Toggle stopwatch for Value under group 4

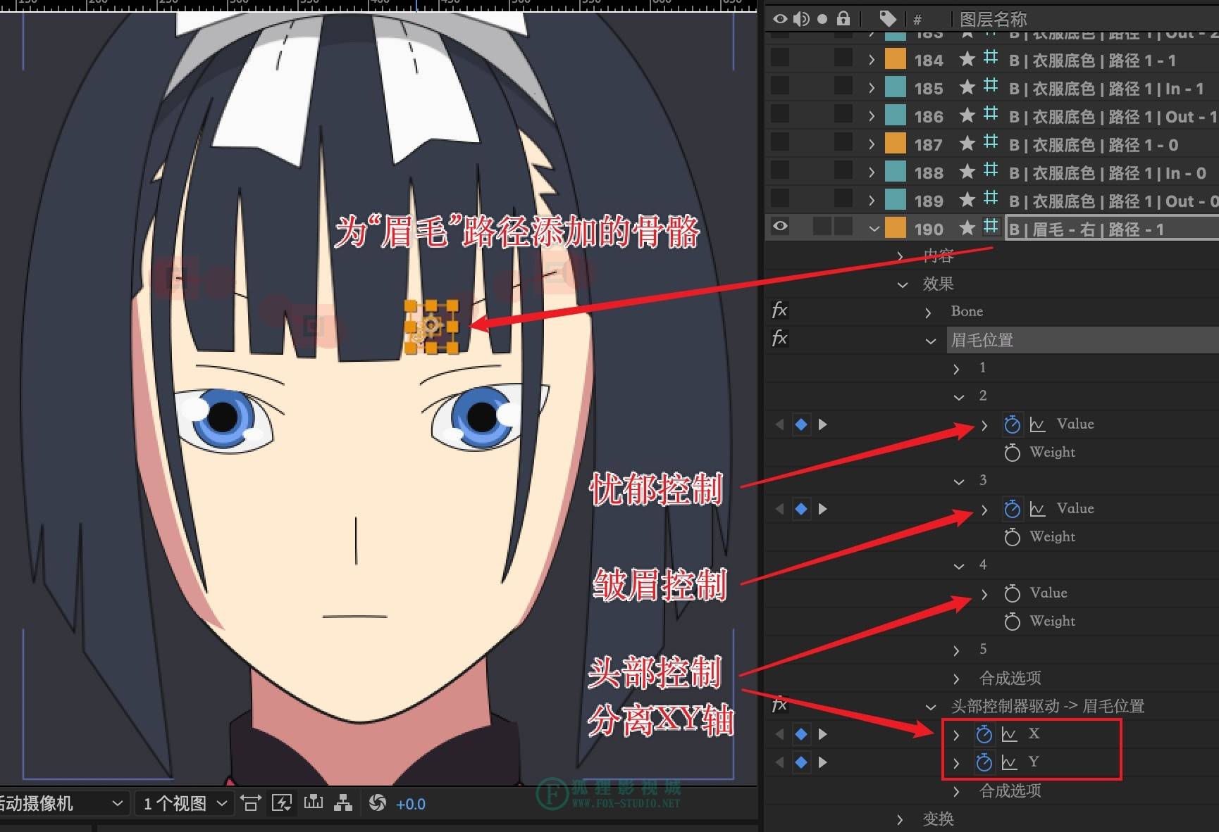[x=1012, y=593]
